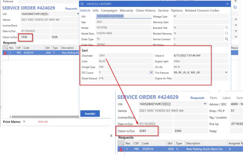Click person icon in lower Requests row
Image resolution: width=243 pixels, height=155 pixels.
(x=121, y=149)
